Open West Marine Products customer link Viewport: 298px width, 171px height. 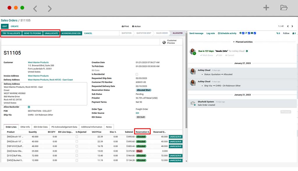38,62
